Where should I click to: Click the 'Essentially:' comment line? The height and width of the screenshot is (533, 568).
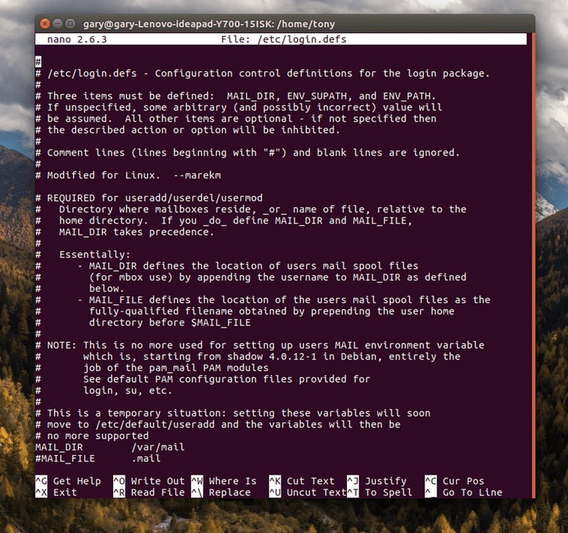coord(83,254)
